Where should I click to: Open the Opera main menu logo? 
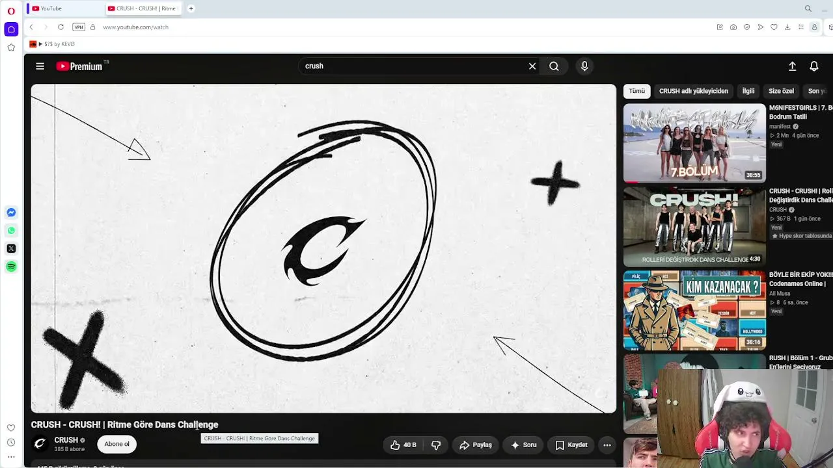click(11, 11)
